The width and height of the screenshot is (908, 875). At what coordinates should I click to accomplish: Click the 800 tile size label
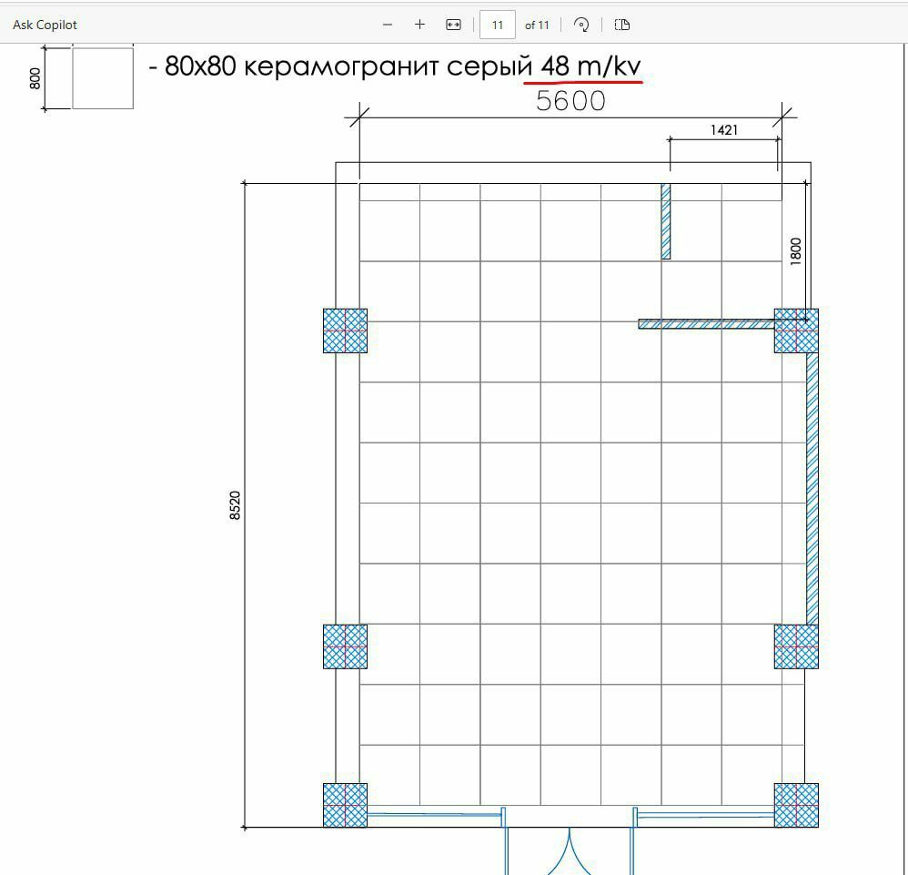tap(35, 79)
